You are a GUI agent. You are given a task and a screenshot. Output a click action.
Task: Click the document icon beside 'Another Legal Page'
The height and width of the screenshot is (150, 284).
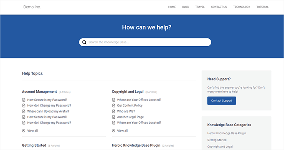click(114, 117)
